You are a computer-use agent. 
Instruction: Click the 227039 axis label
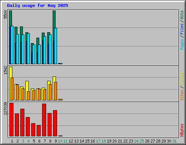[x=5, y=108]
